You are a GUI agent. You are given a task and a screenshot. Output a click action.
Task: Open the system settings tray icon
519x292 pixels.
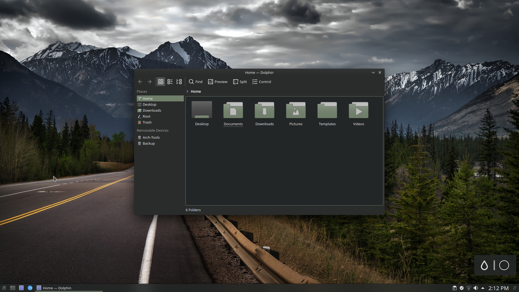[x=462, y=288]
